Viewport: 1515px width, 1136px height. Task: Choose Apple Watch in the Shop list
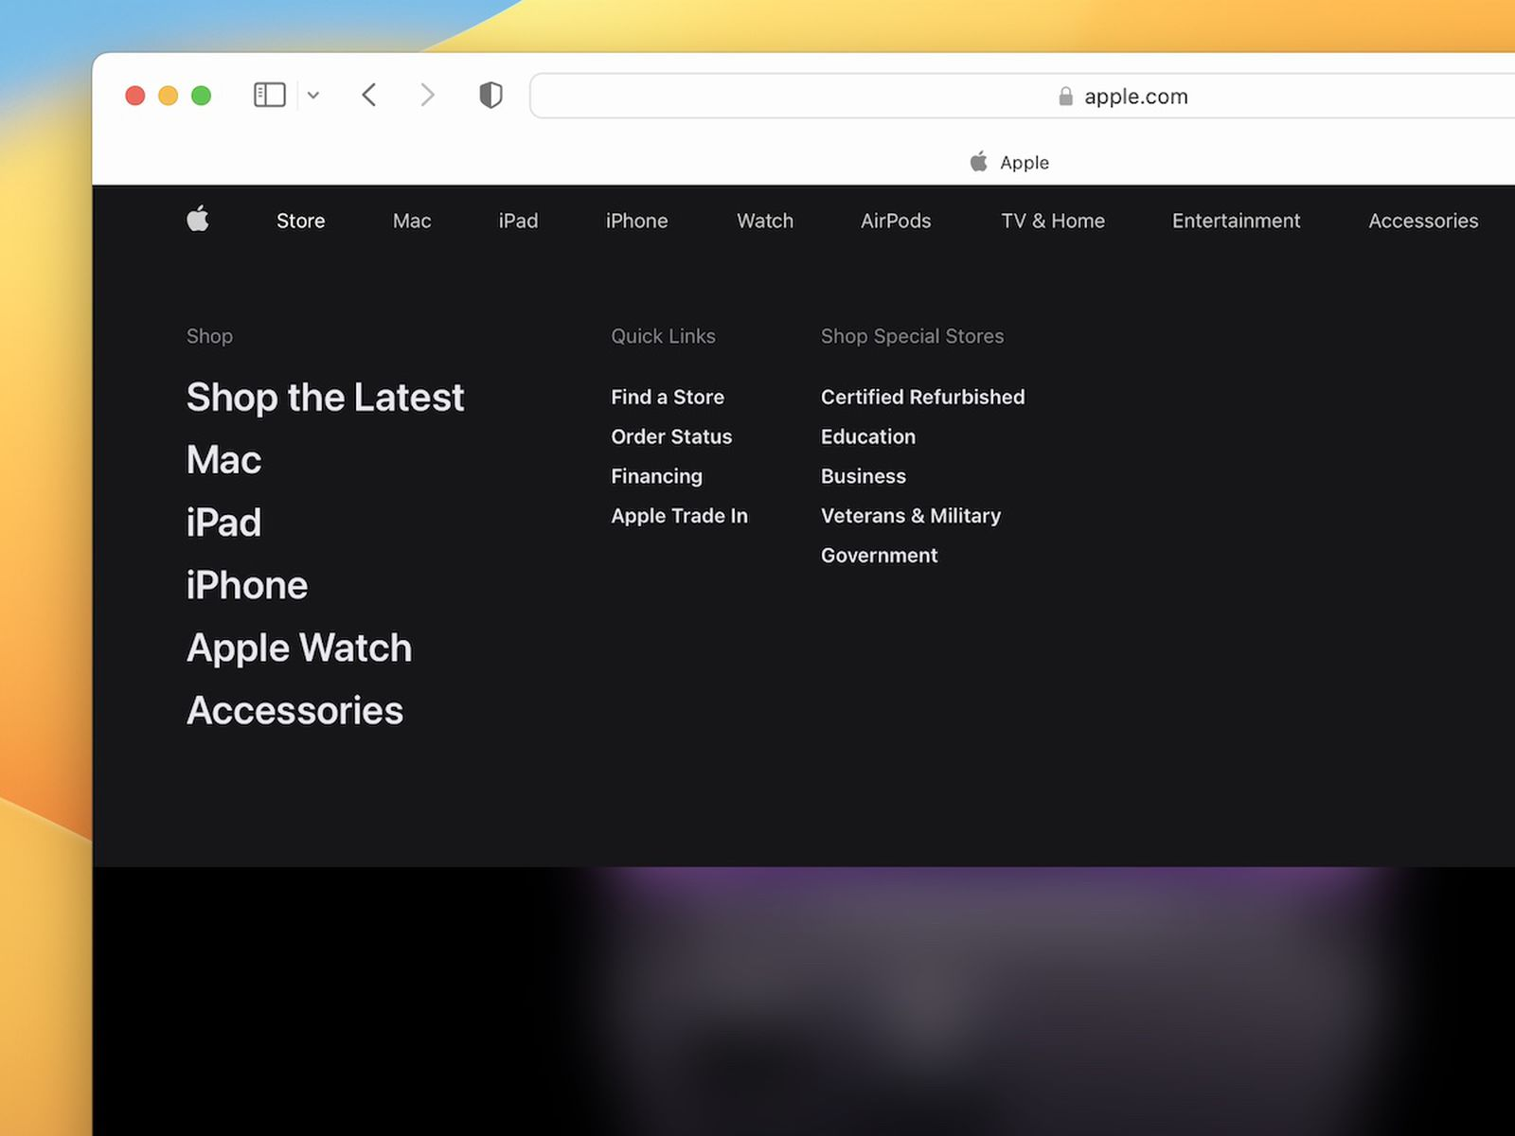tap(299, 648)
